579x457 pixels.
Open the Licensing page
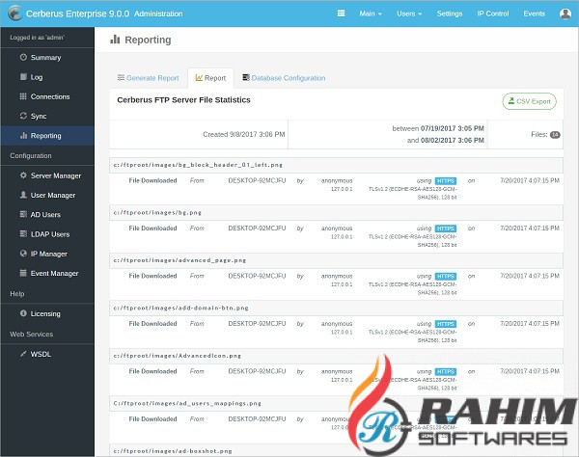pyautogui.click(x=46, y=313)
